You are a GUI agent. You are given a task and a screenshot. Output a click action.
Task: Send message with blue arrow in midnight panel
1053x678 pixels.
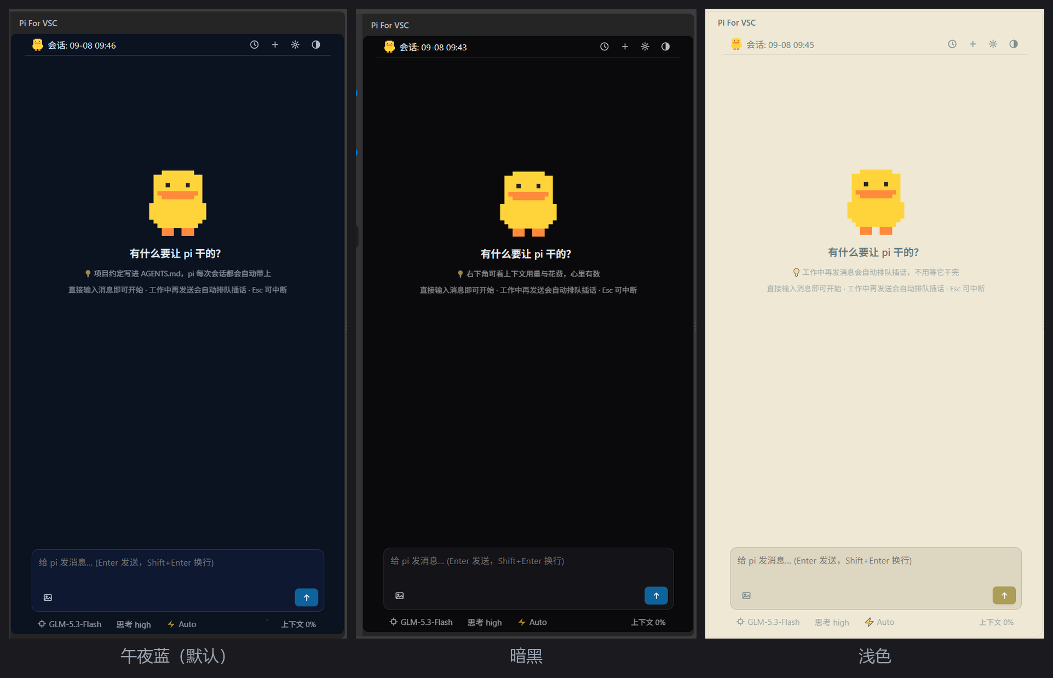click(307, 597)
